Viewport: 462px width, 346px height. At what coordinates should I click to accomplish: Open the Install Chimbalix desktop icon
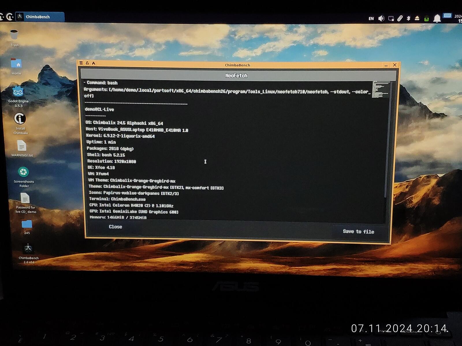20,123
